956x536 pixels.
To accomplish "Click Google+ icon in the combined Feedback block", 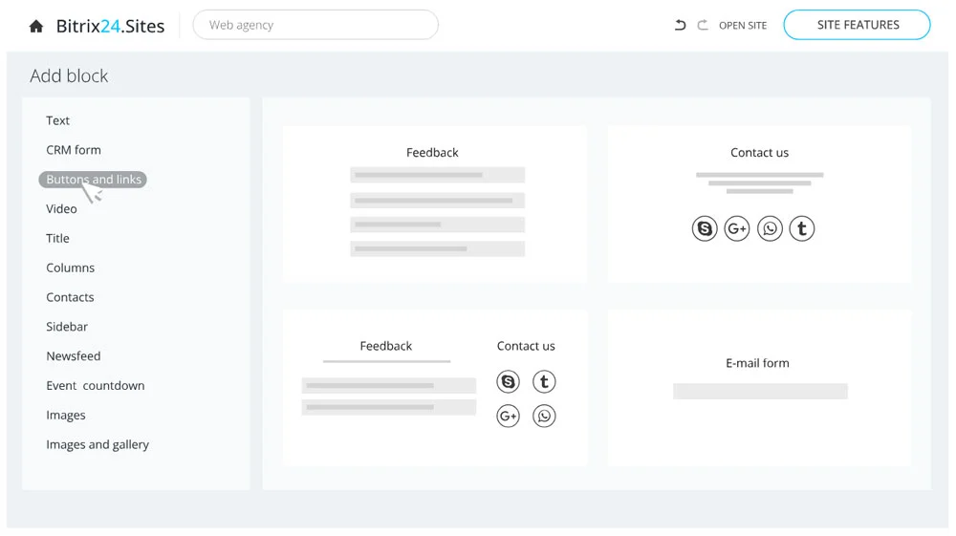I will [509, 416].
